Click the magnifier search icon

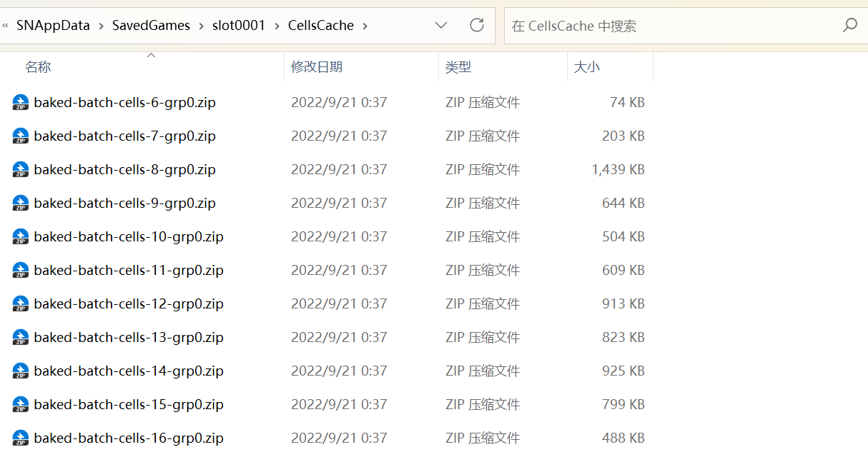point(849,26)
